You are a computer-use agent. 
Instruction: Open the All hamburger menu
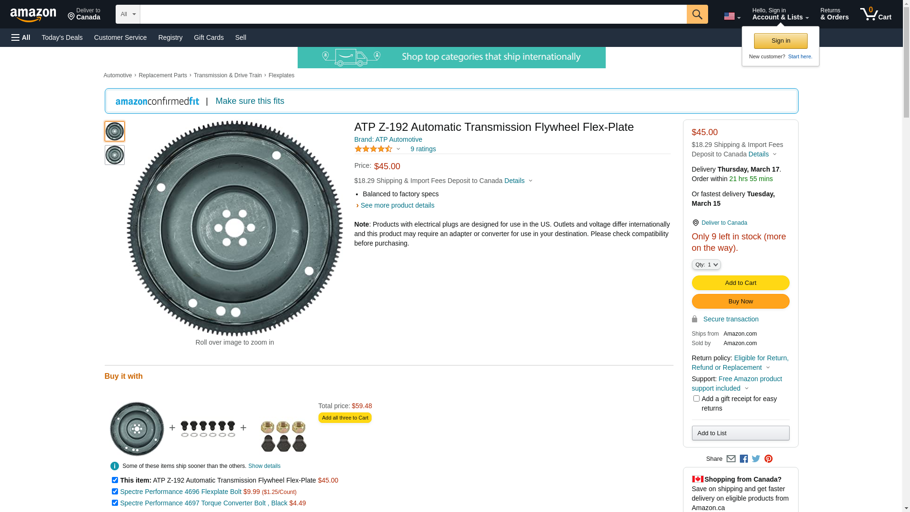[x=21, y=37]
